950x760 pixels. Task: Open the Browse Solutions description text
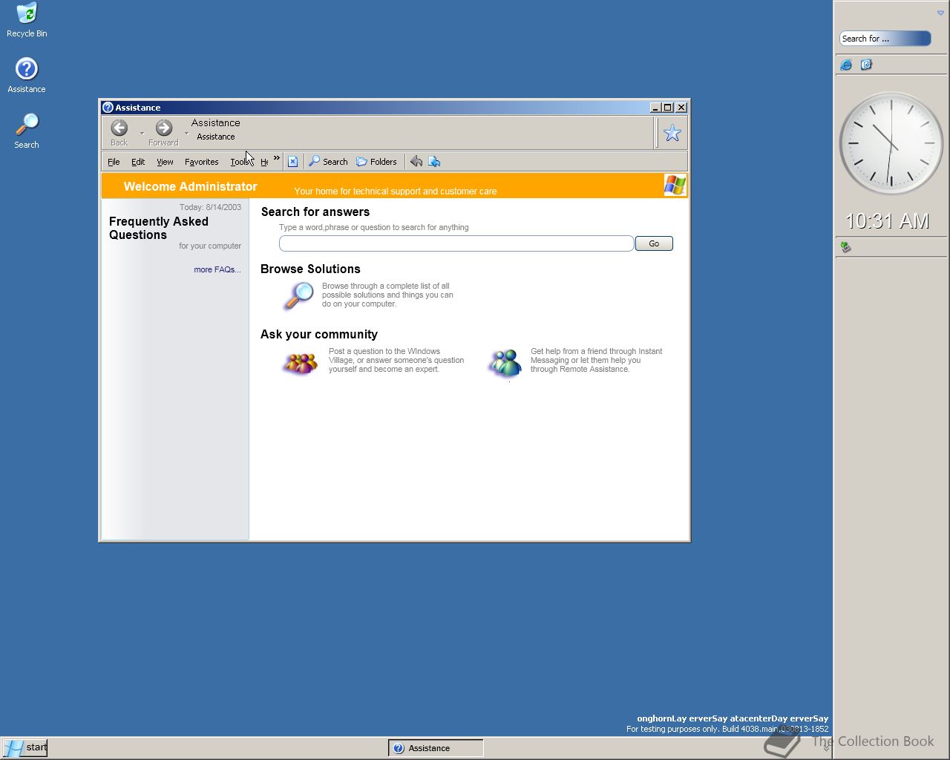click(x=387, y=295)
